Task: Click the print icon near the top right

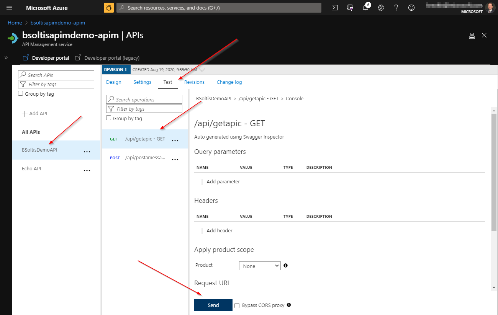Action: [472, 35]
